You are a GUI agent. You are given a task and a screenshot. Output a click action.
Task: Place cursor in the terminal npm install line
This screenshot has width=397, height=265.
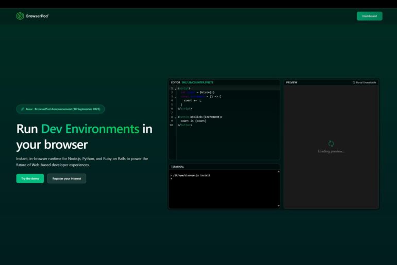click(x=191, y=175)
